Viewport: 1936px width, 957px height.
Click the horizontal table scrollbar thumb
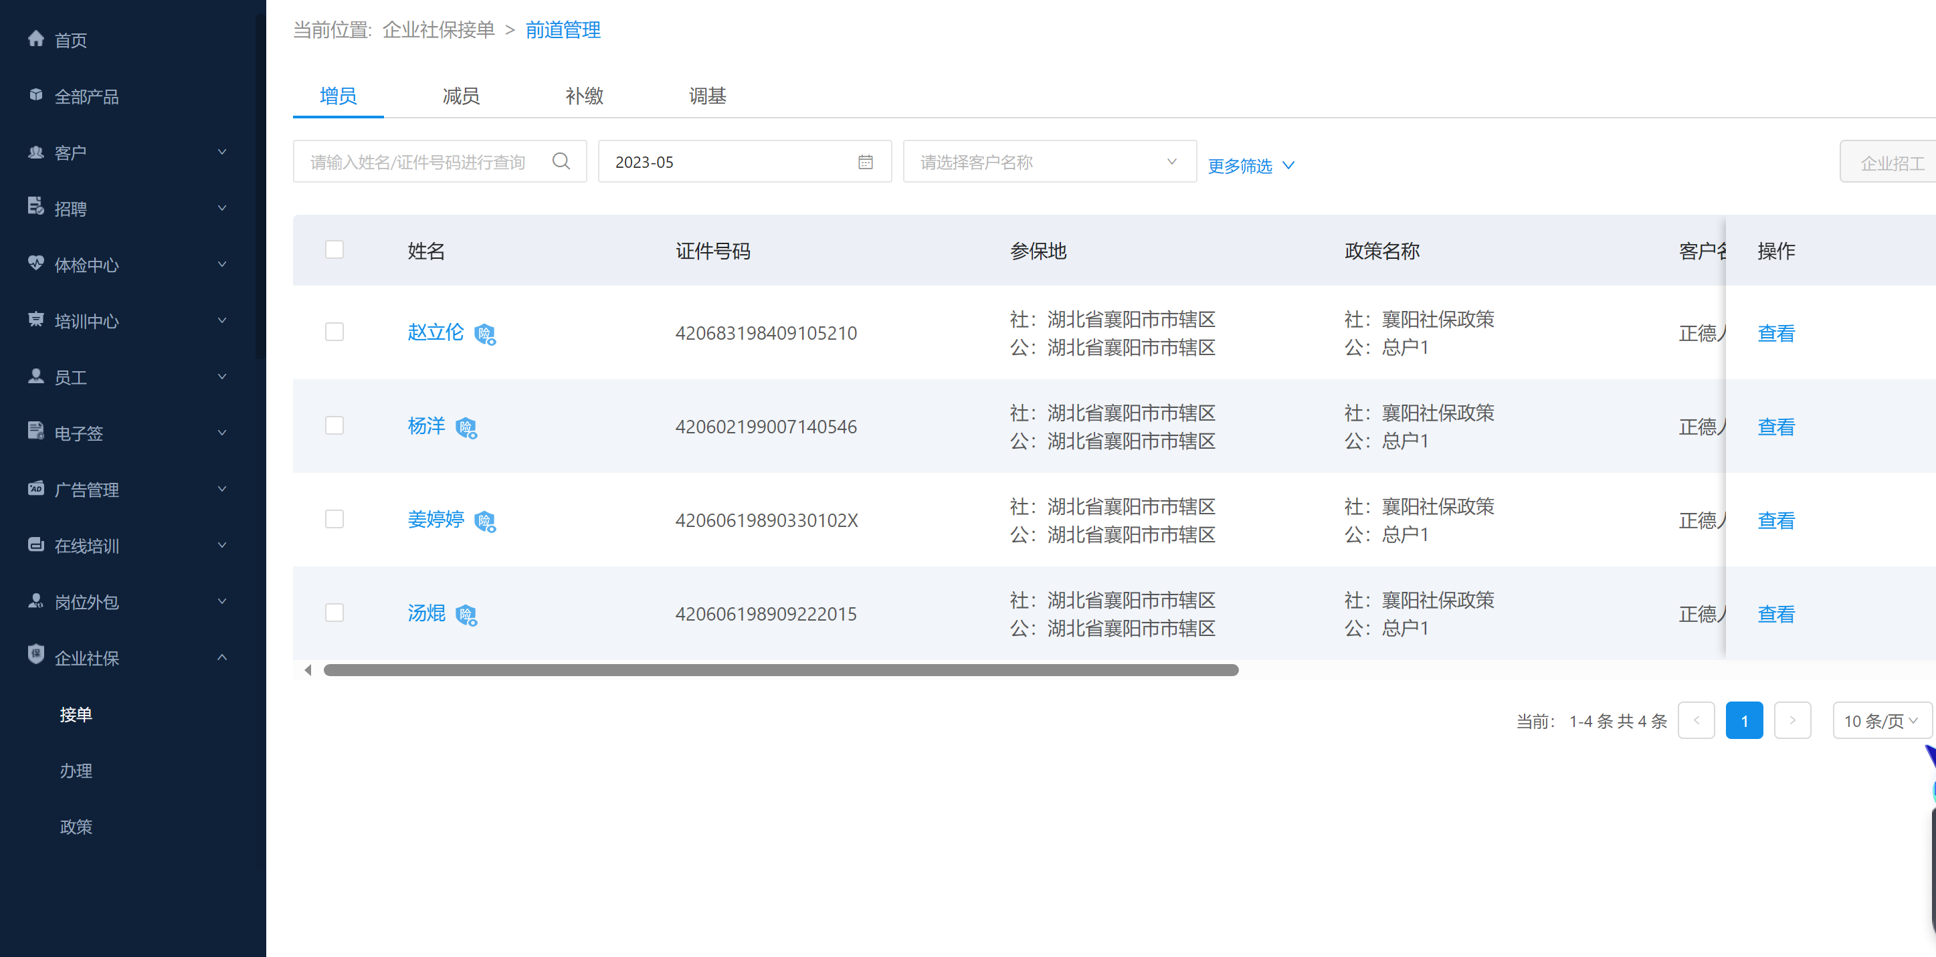(781, 669)
